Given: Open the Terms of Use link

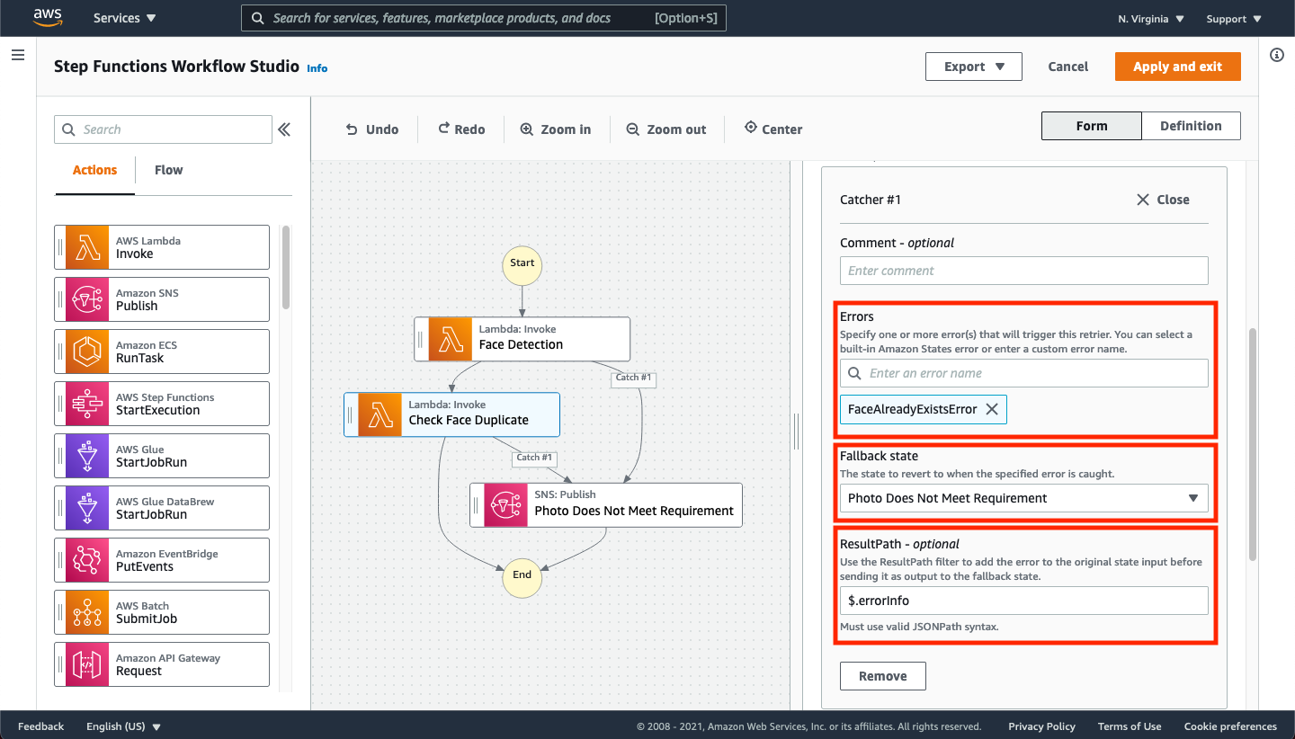Looking at the screenshot, I should pos(1130,726).
